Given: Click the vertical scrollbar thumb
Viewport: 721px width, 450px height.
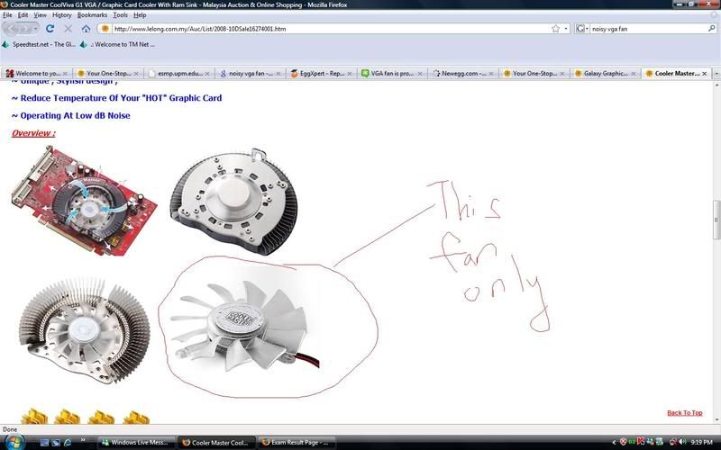Looking at the screenshot, I should tap(716, 220).
